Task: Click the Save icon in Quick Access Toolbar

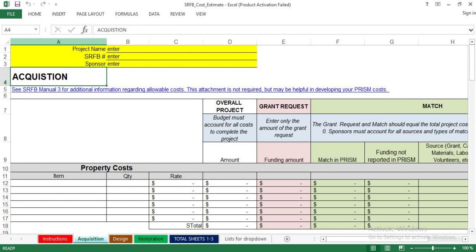Action: click(17, 4)
